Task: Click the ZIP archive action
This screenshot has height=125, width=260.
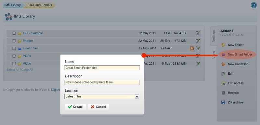Action: point(235,103)
